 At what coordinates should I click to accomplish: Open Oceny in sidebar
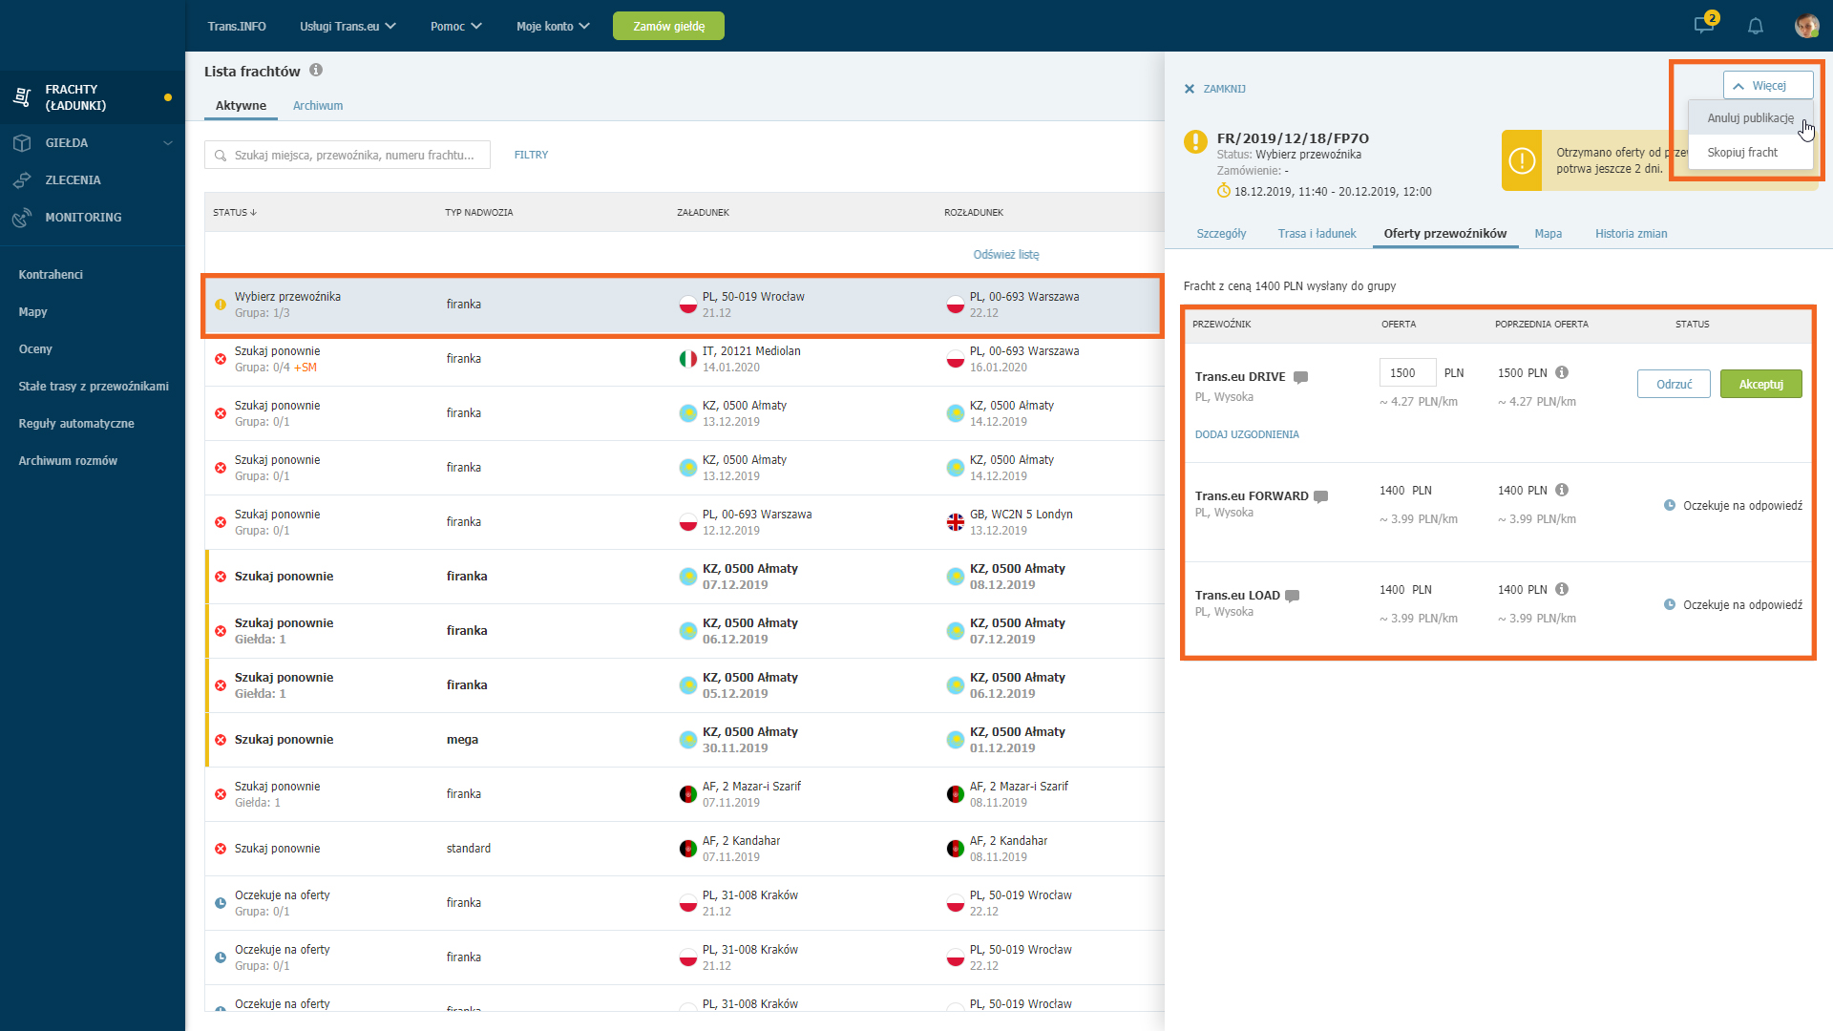[35, 349]
